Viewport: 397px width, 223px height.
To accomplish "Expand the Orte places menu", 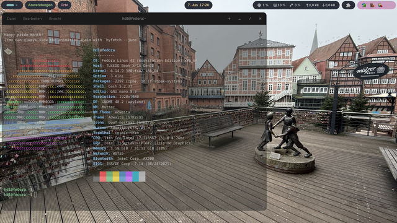I will coord(65,5).
